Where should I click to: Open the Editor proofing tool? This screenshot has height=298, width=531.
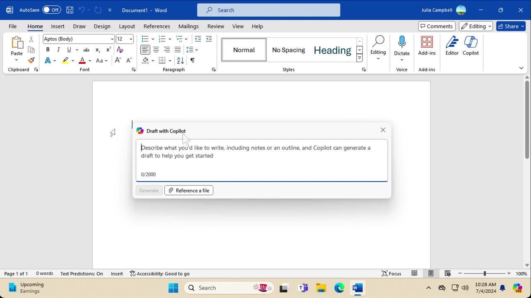pyautogui.click(x=452, y=46)
